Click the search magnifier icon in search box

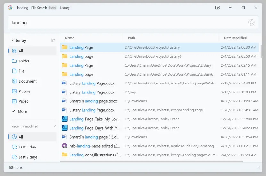tap(251, 22)
